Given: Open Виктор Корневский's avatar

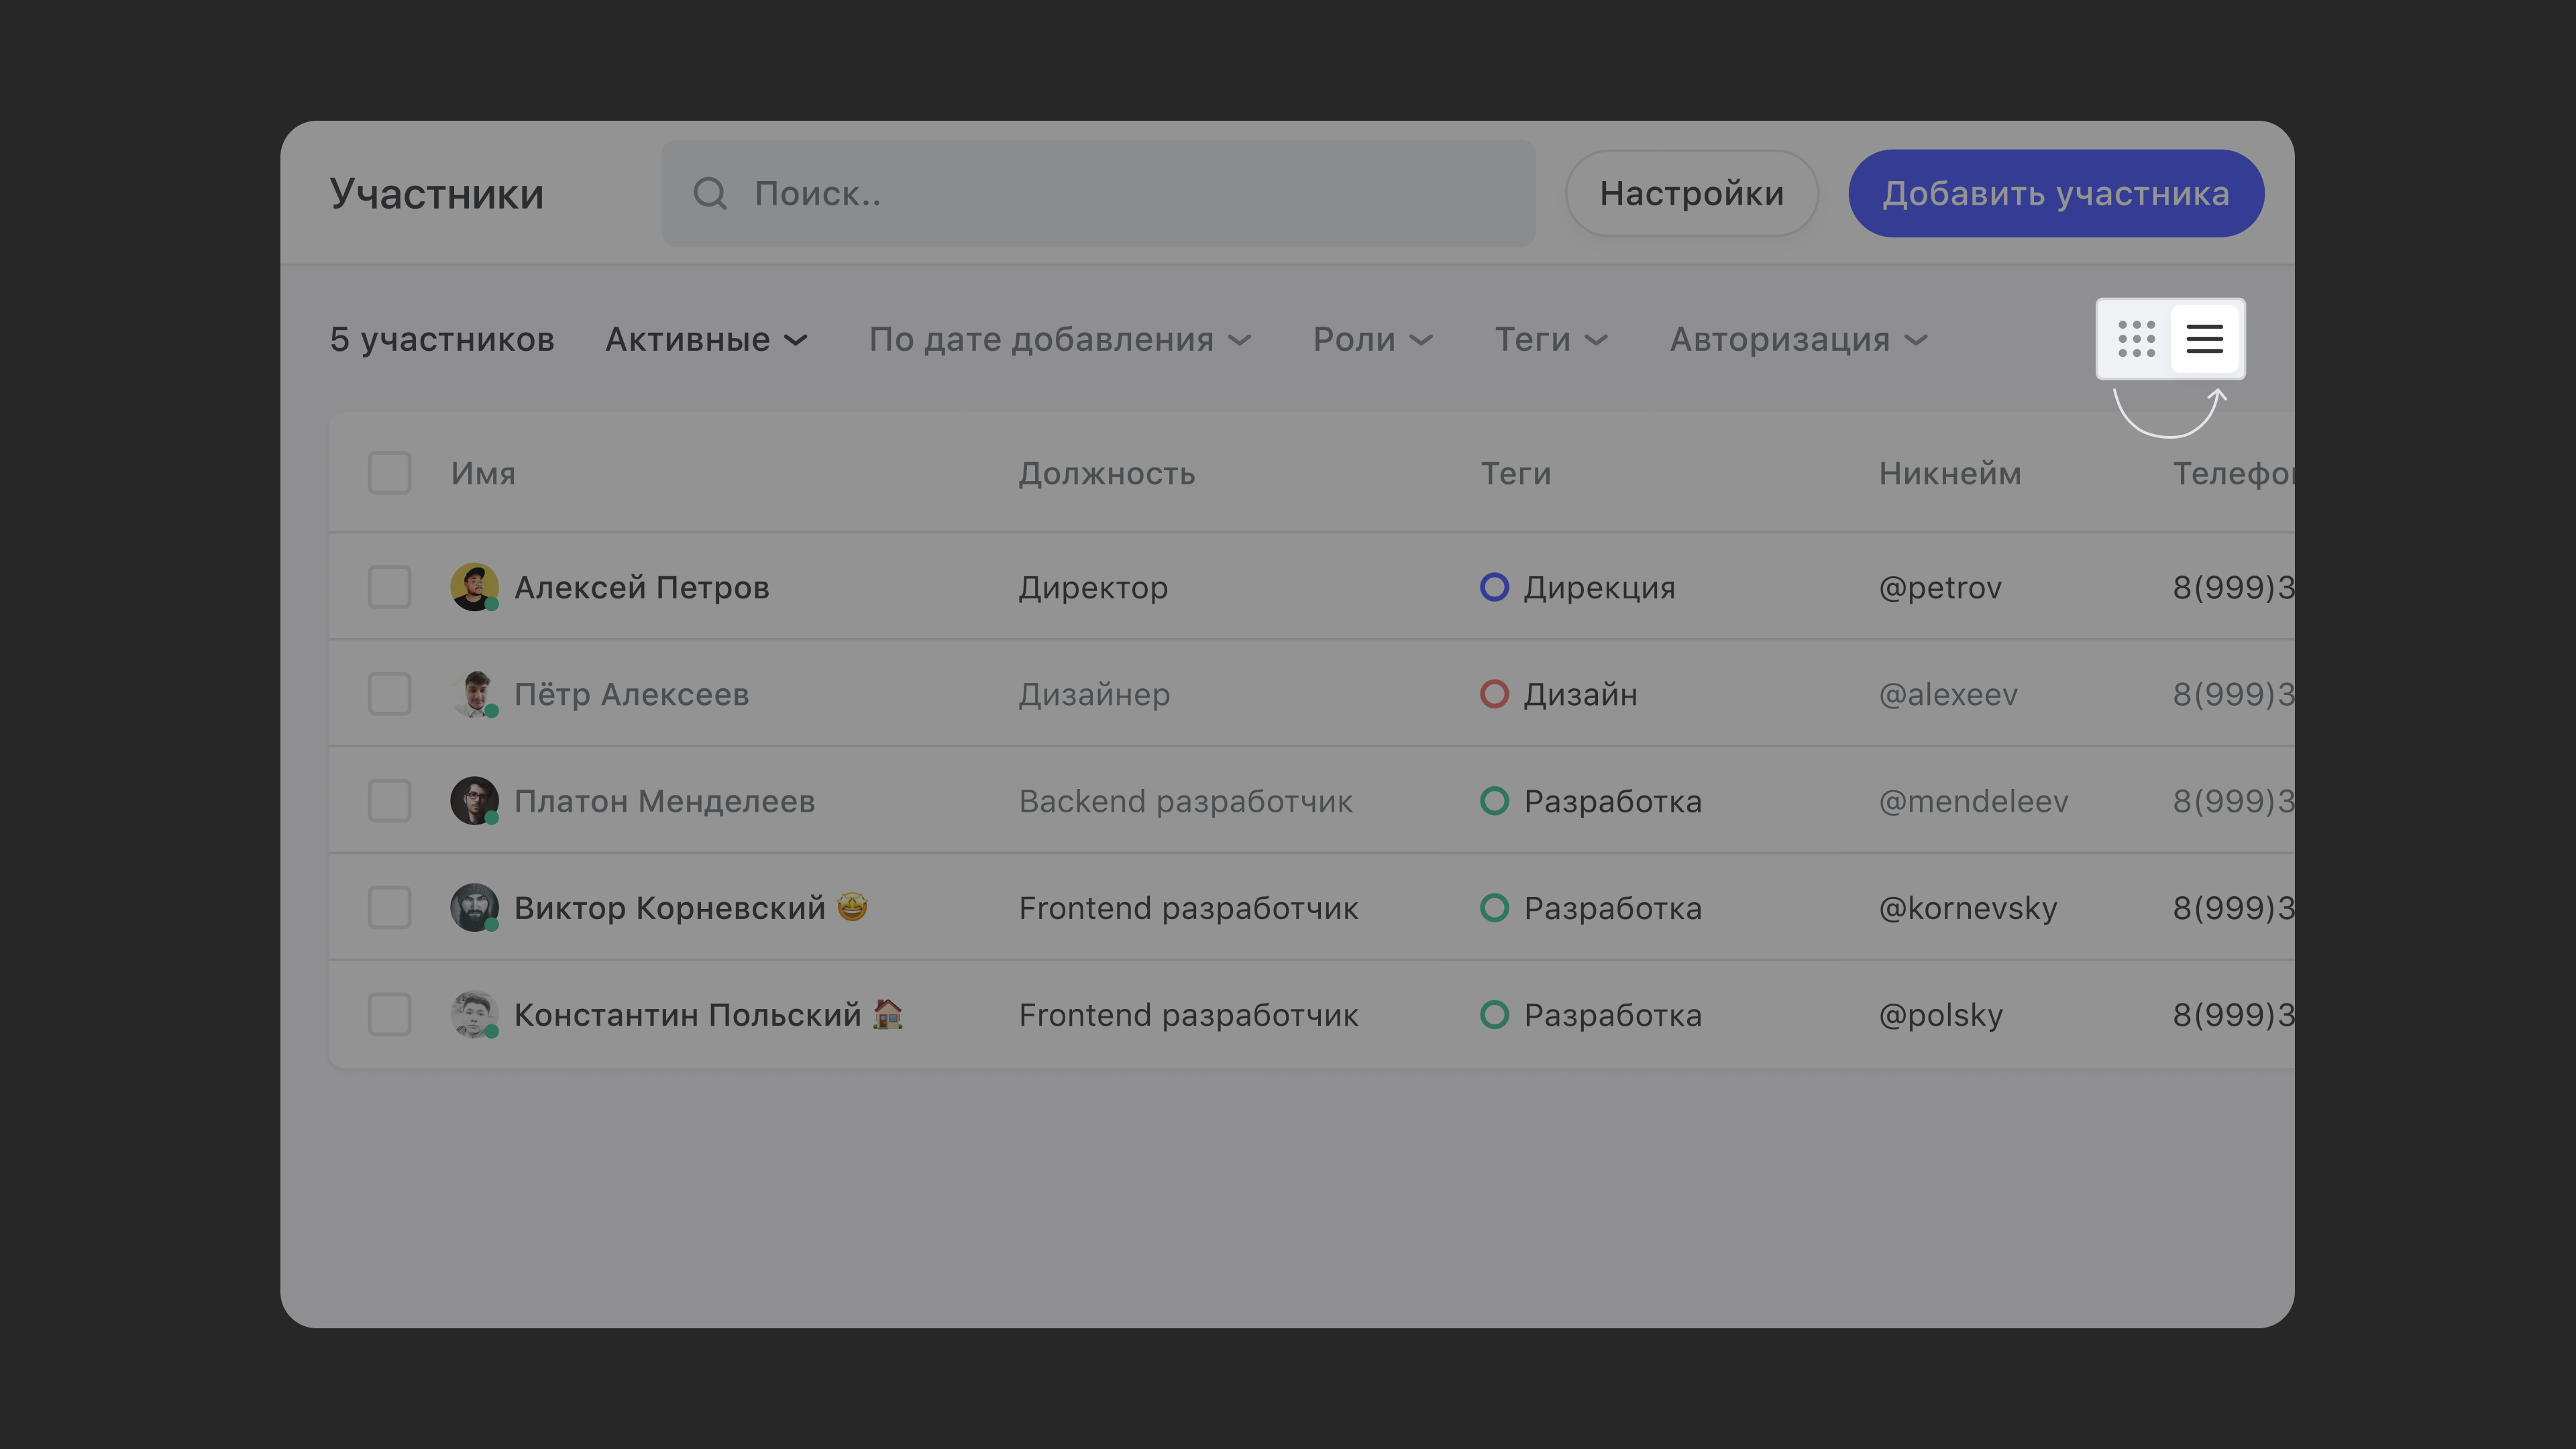Looking at the screenshot, I should 474,907.
